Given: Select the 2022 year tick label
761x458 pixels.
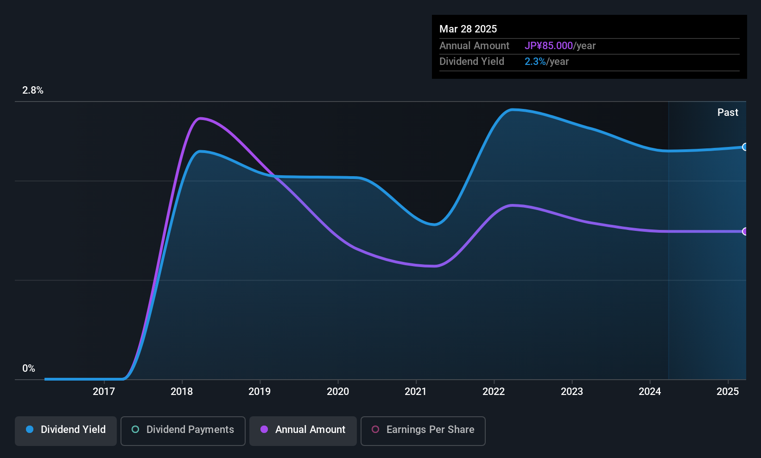Looking at the screenshot, I should 494,392.
